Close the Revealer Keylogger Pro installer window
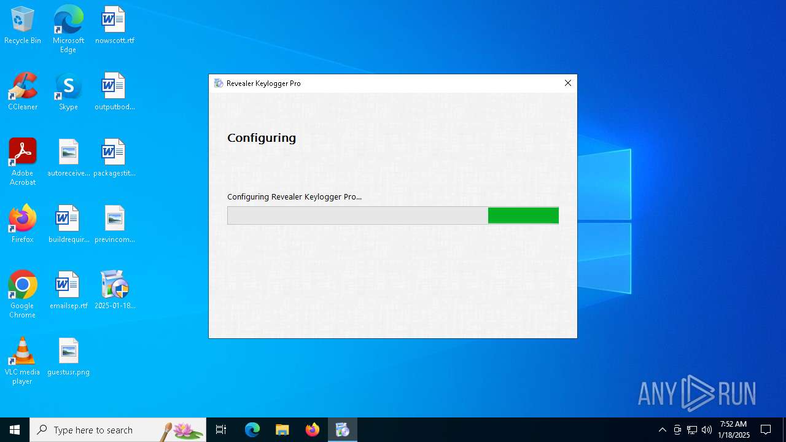The image size is (786, 442). coord(568,83)
